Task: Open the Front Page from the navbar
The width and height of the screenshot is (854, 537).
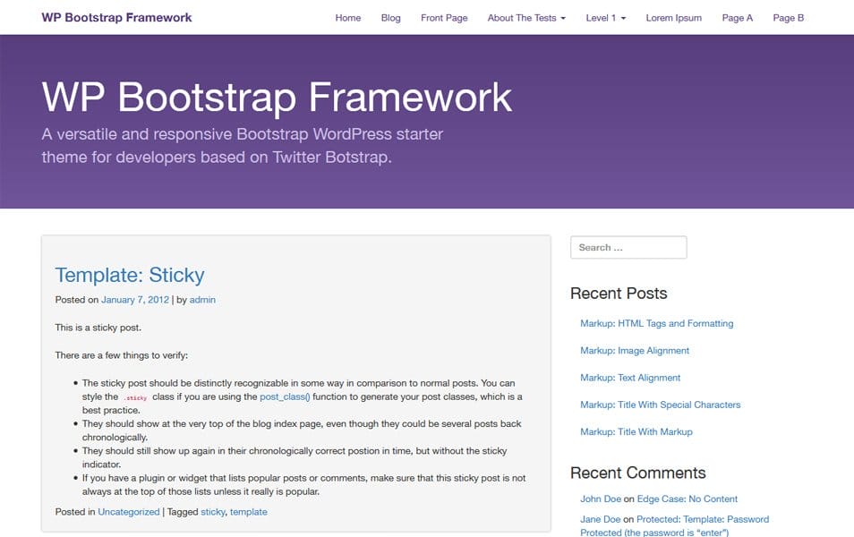Action: pyautogui.click(x=444, y=17)
